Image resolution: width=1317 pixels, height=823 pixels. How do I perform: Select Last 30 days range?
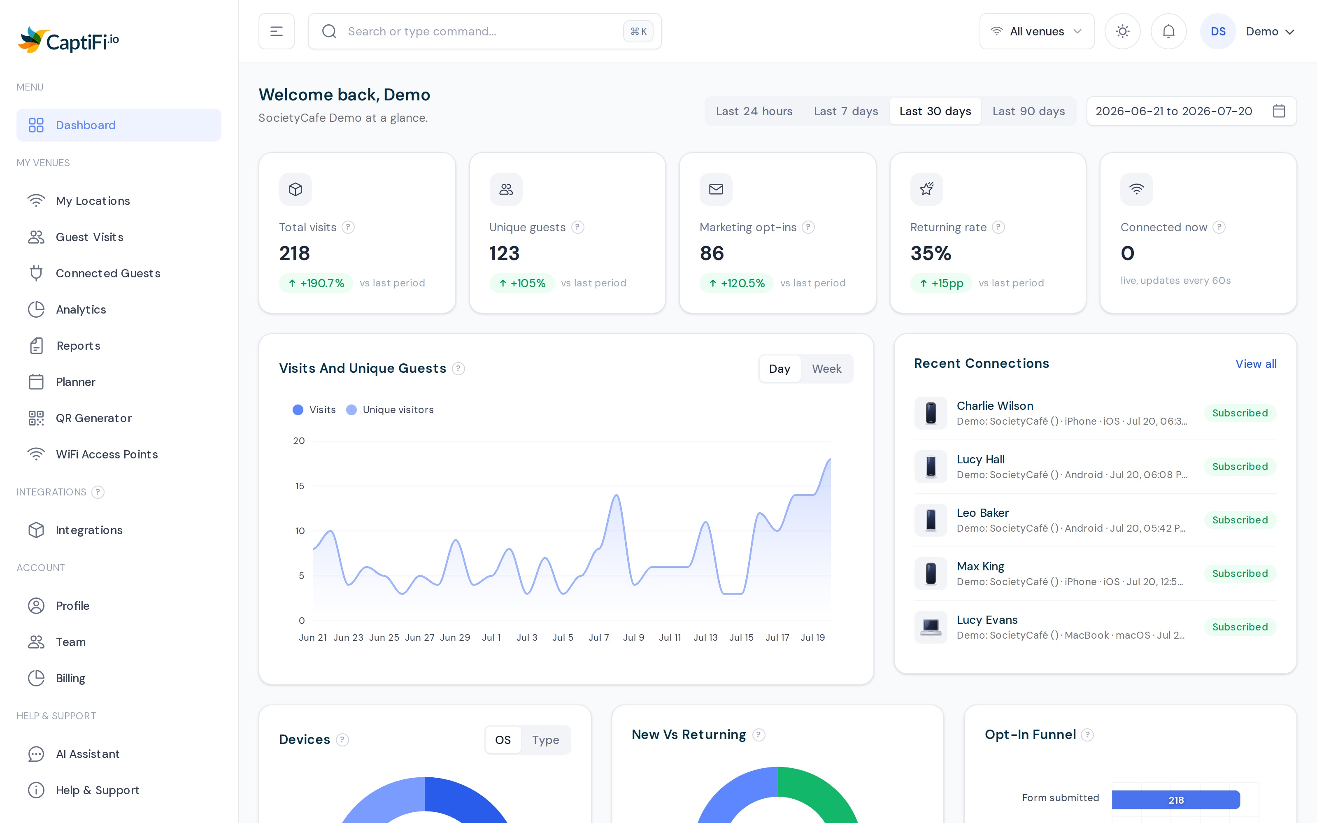tap(935, 111)
